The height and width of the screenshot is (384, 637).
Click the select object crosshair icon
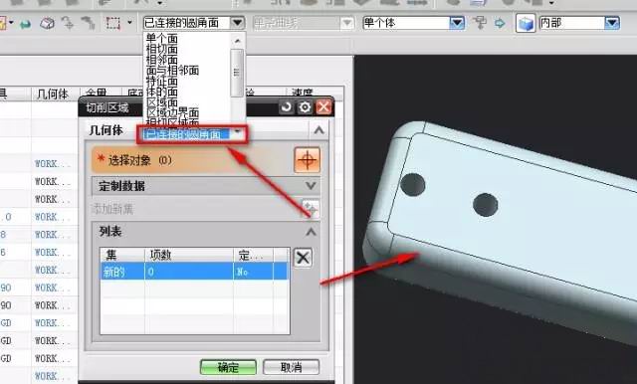[307, 160]
